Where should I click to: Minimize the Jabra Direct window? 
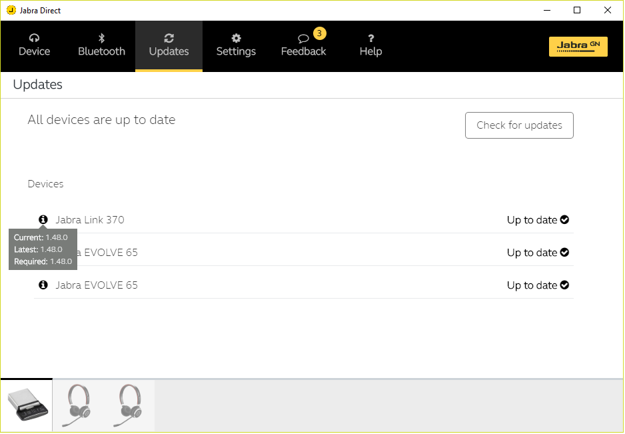pyautogui.click(x=546, y=10)
